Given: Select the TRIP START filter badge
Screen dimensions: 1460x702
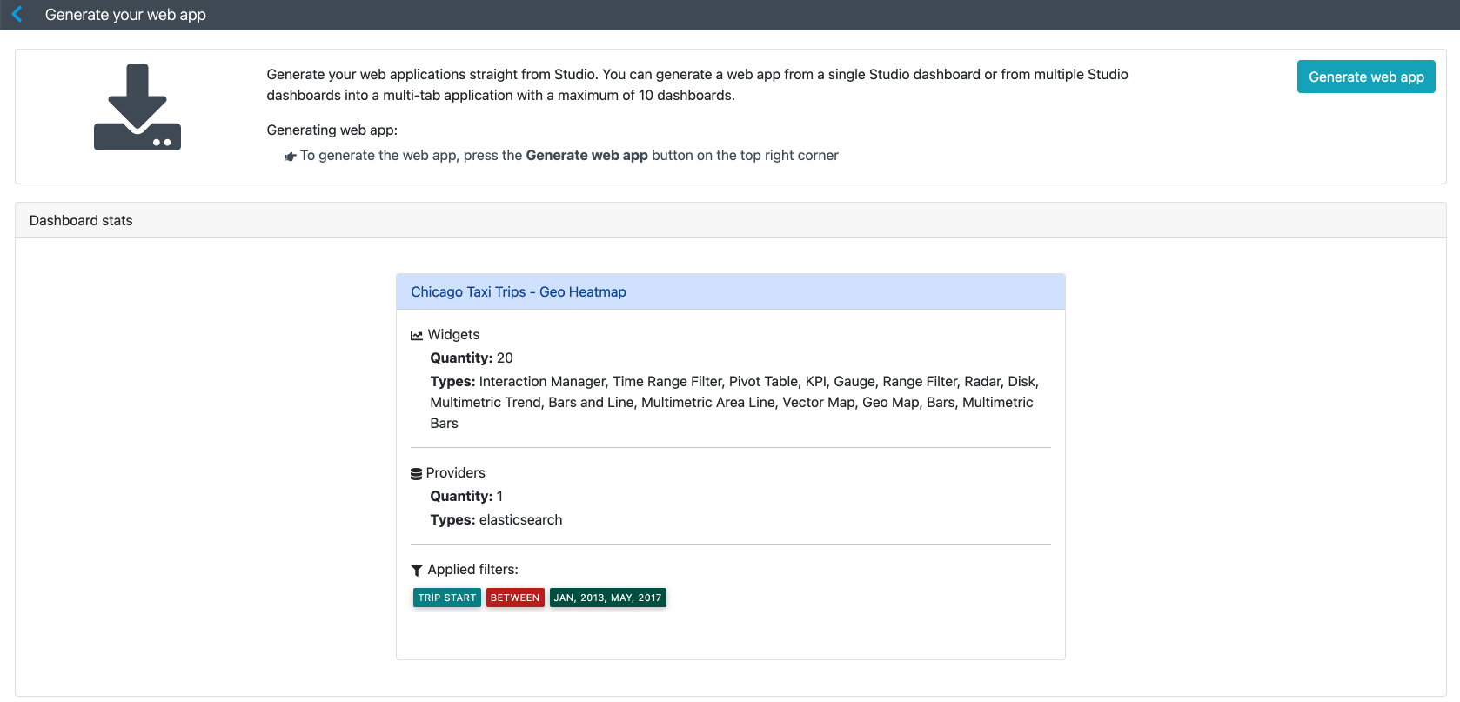Looking at the screenshot, I should point(447,598).
